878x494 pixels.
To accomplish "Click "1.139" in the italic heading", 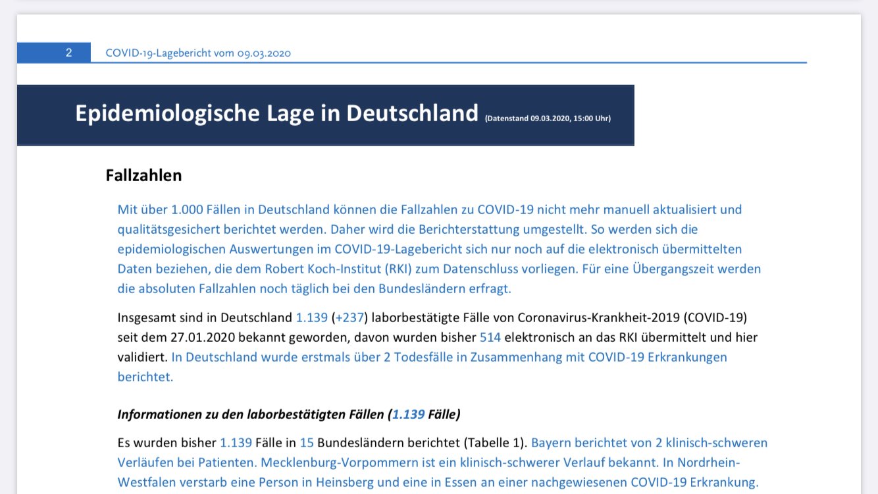I will pyautogui.click(x=408, y=414).
